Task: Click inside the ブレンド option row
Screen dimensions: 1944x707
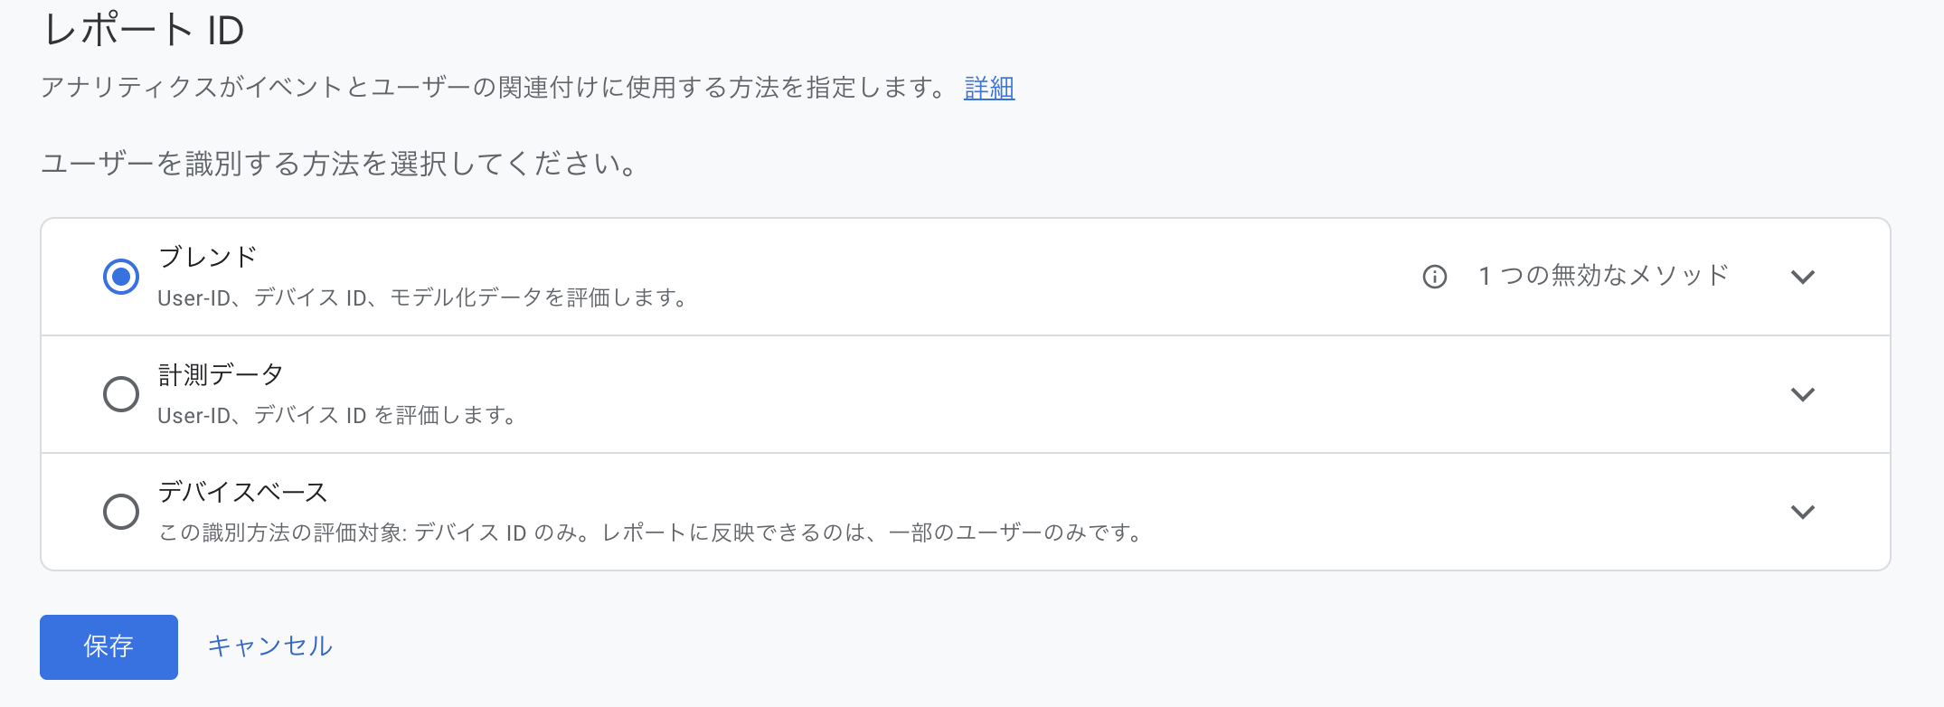Action: (x=814, y=278)
